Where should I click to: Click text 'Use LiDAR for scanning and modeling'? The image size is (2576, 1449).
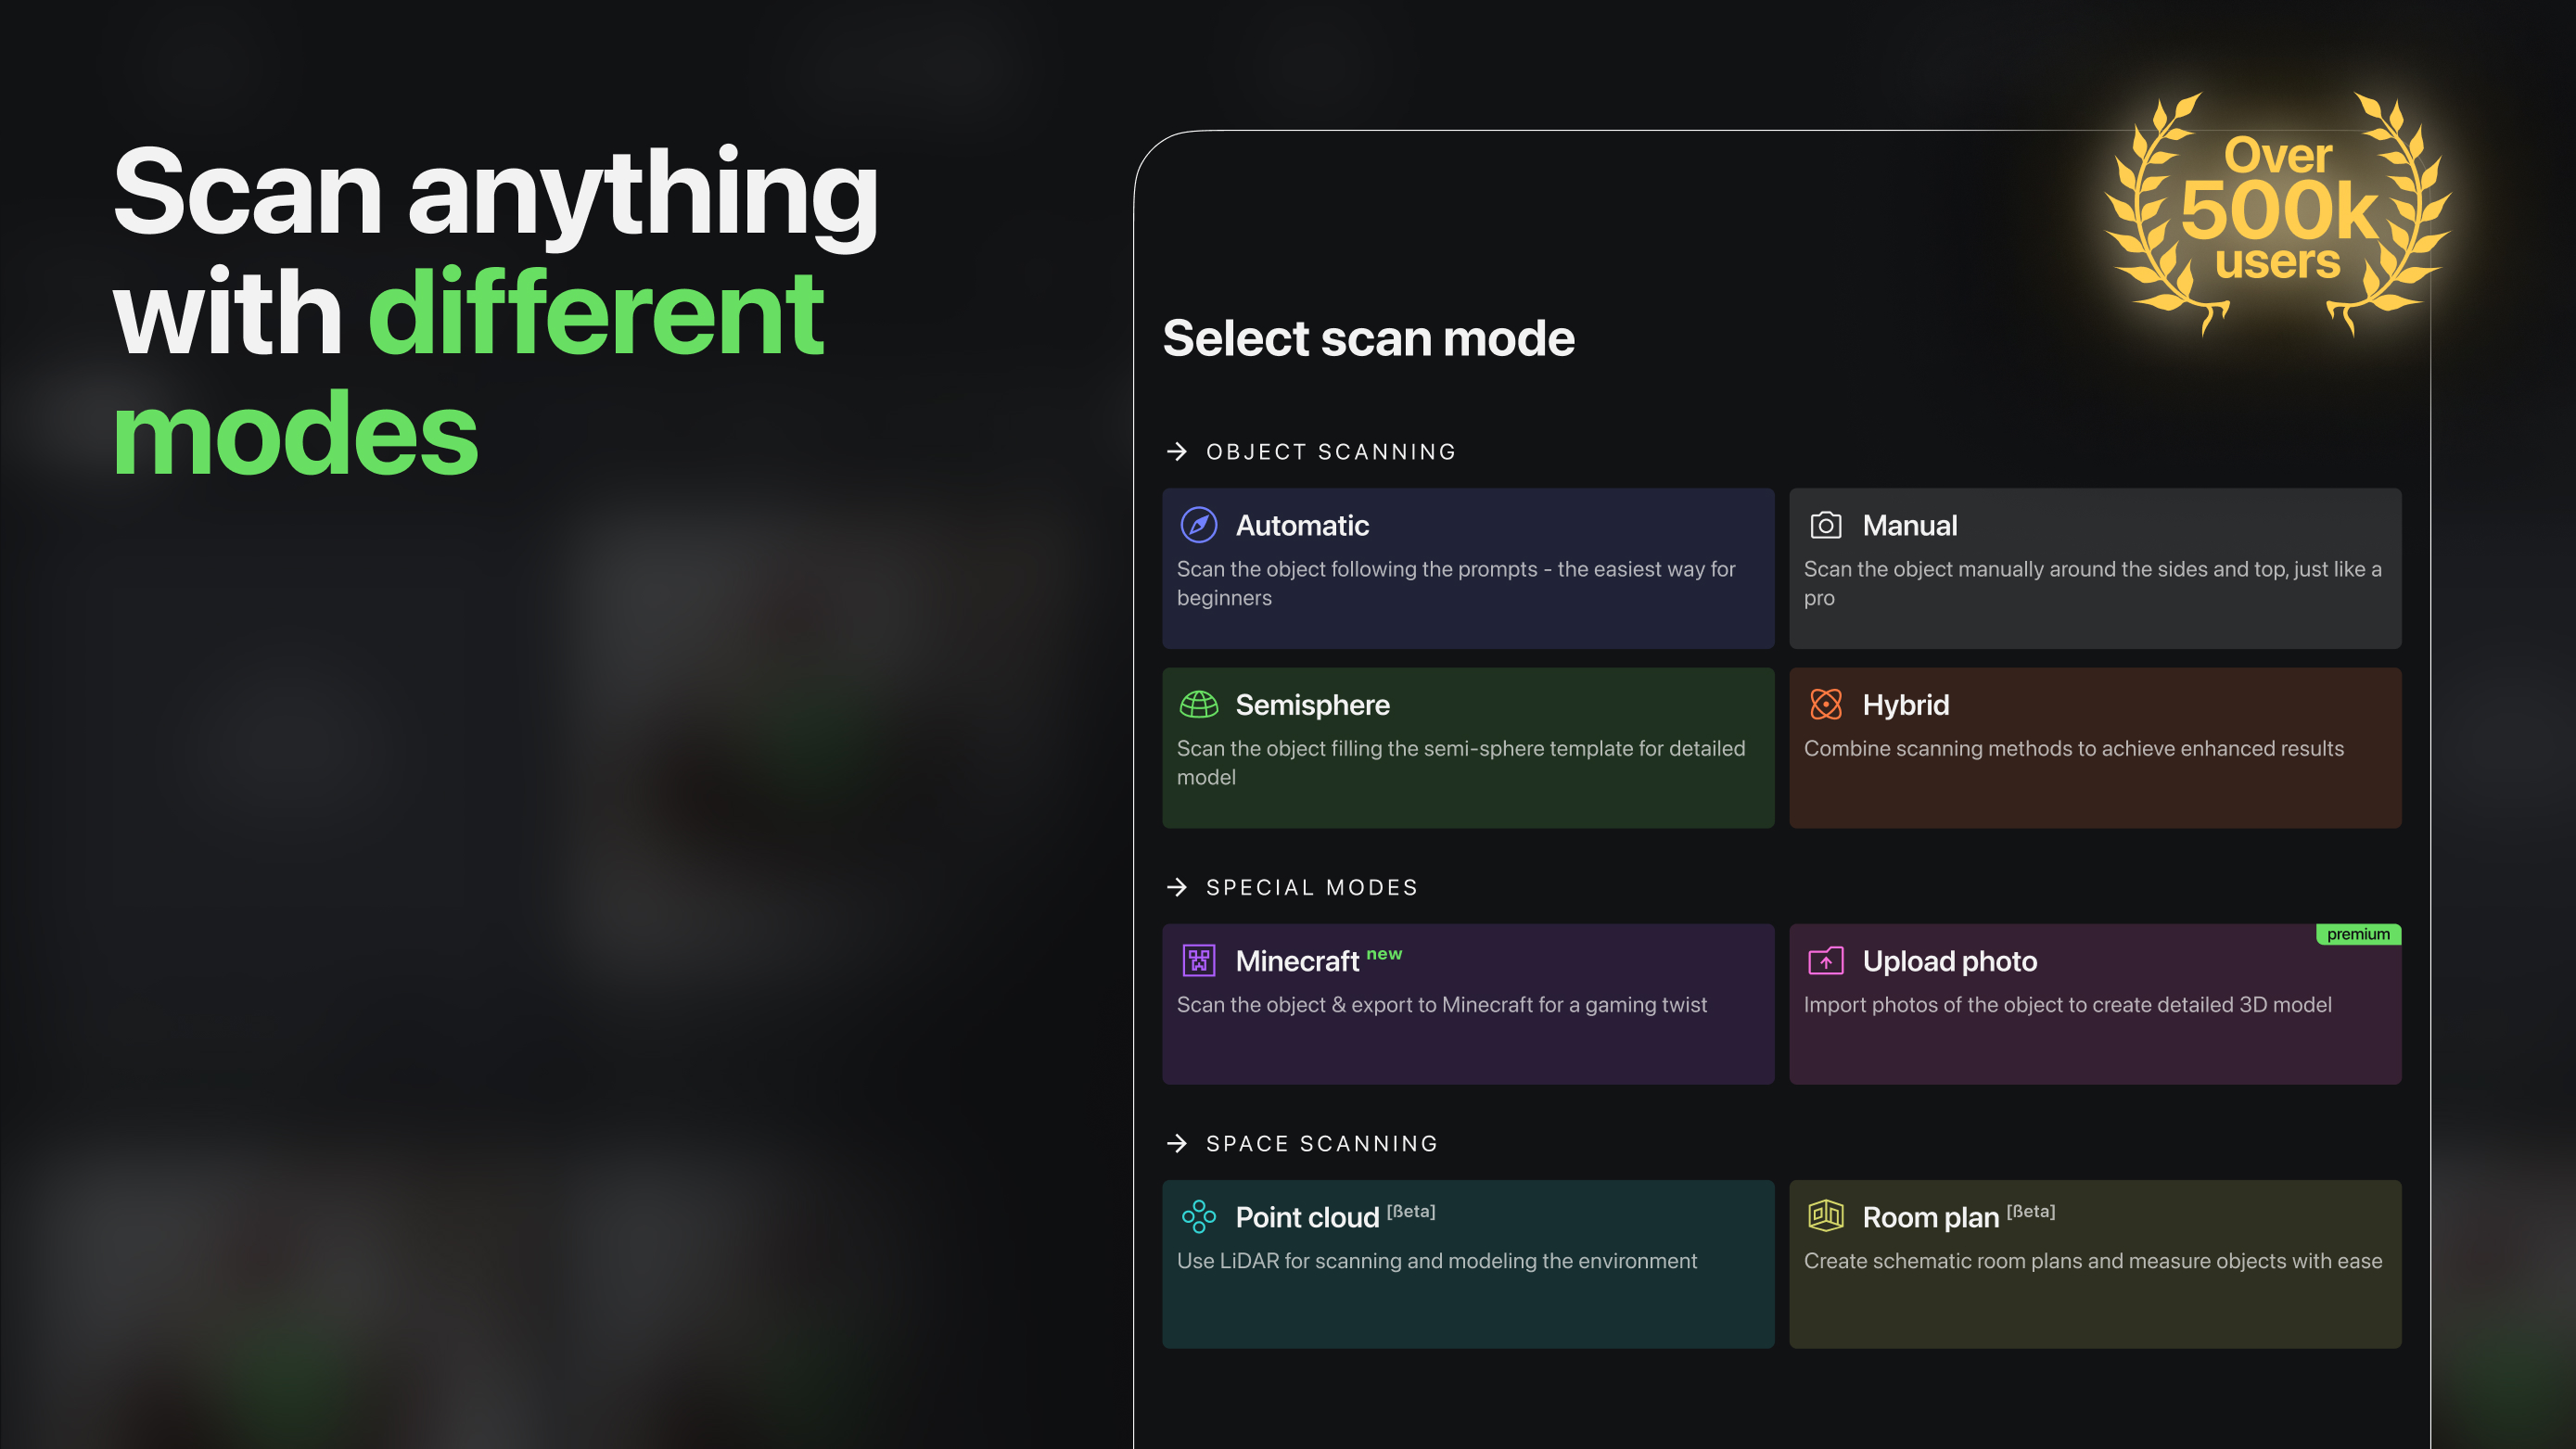tap(1356, 1261)
